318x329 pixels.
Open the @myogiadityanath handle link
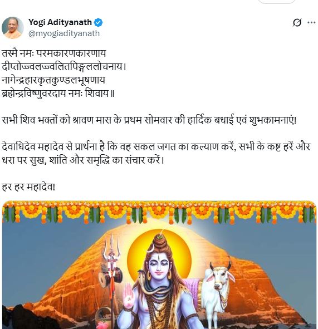(64, 33)
